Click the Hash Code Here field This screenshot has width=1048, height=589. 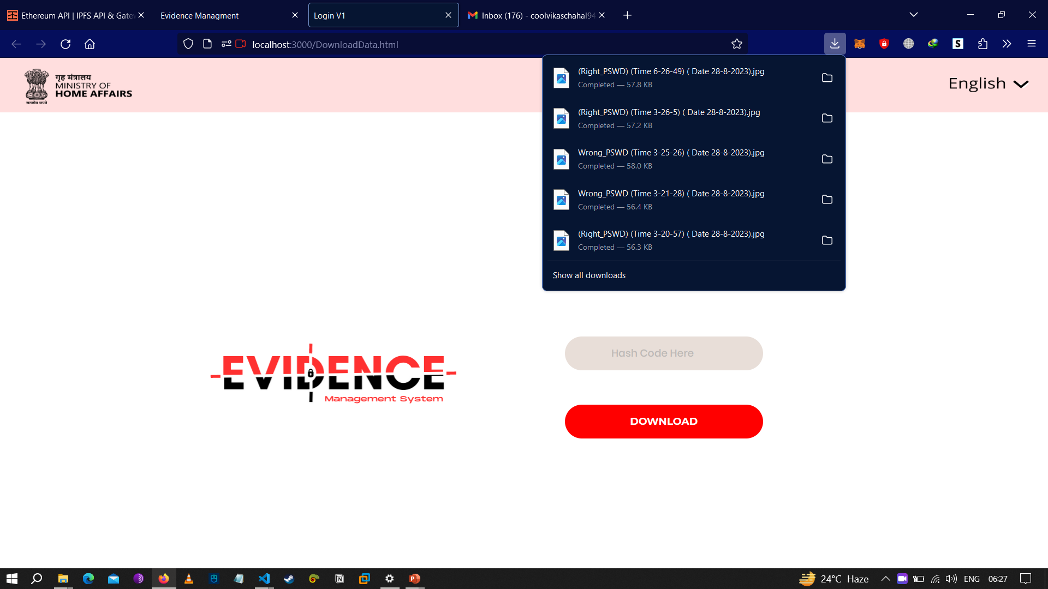(664, 353)
